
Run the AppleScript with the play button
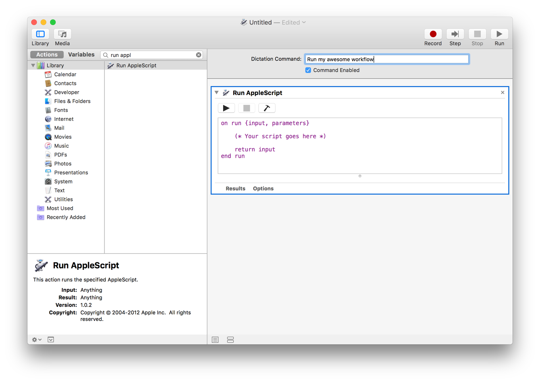pos(226,108)
